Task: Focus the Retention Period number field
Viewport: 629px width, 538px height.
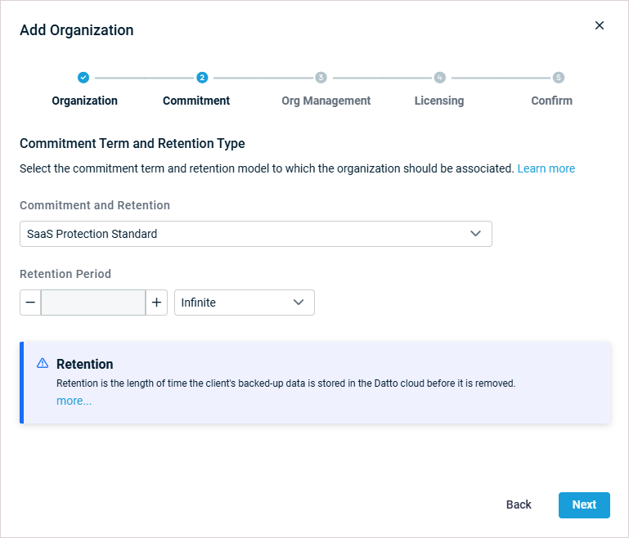Action: 93,303
